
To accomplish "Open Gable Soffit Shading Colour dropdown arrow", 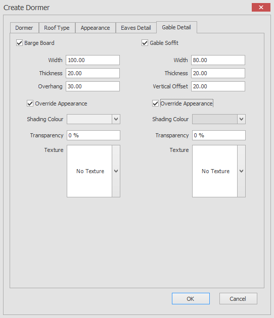I will pos(241,119).
